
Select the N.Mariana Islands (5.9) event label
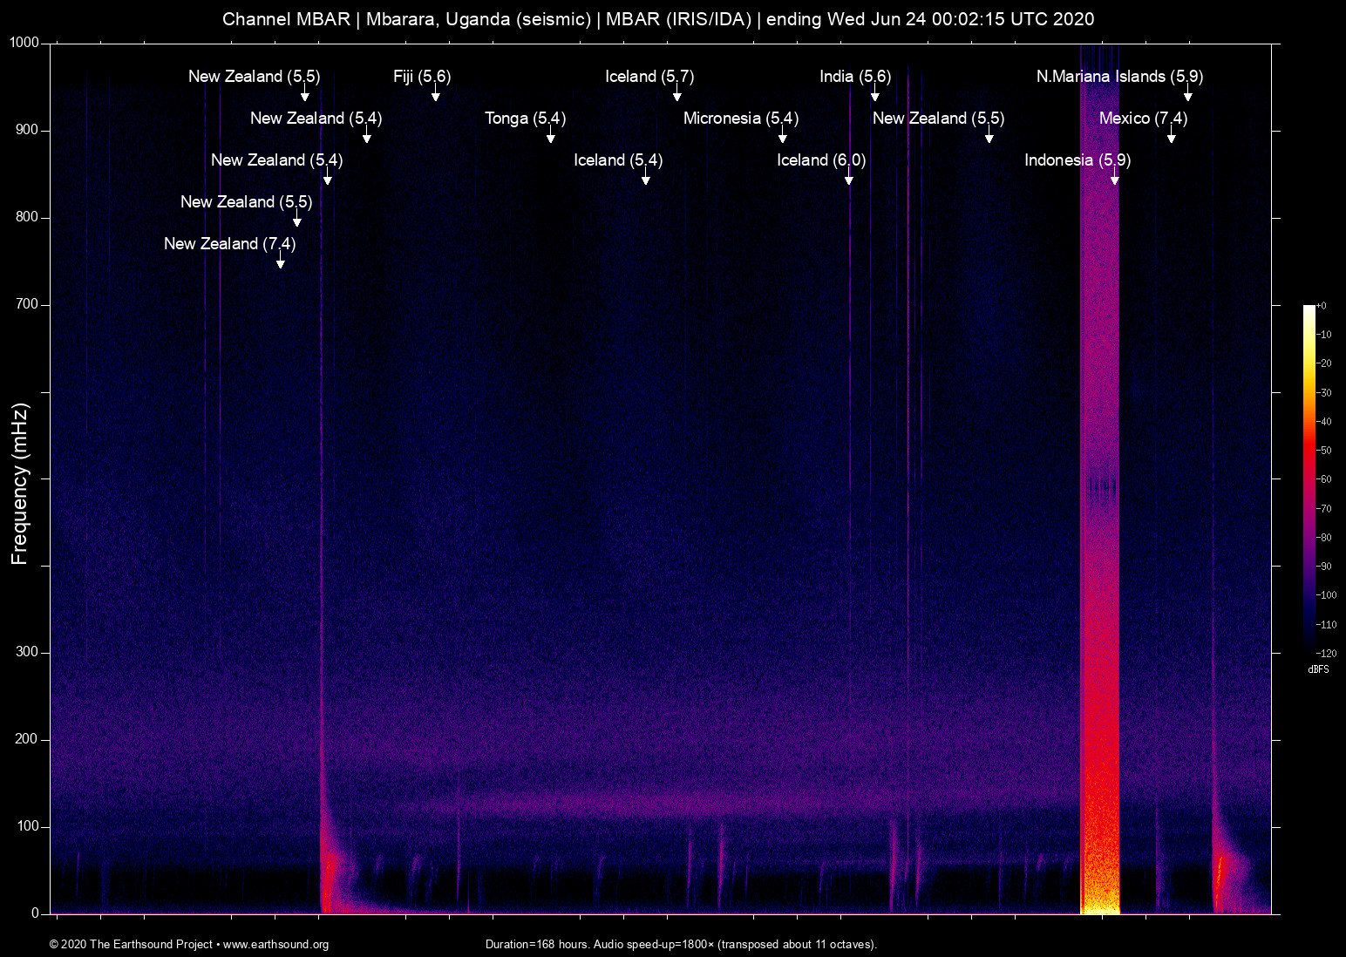[x=1118, y=77]
